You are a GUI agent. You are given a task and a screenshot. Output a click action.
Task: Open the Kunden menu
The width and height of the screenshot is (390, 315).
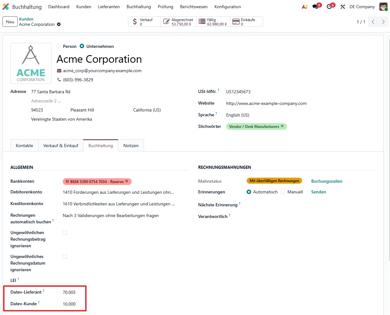pyautogui.click(x=83, y=7)
